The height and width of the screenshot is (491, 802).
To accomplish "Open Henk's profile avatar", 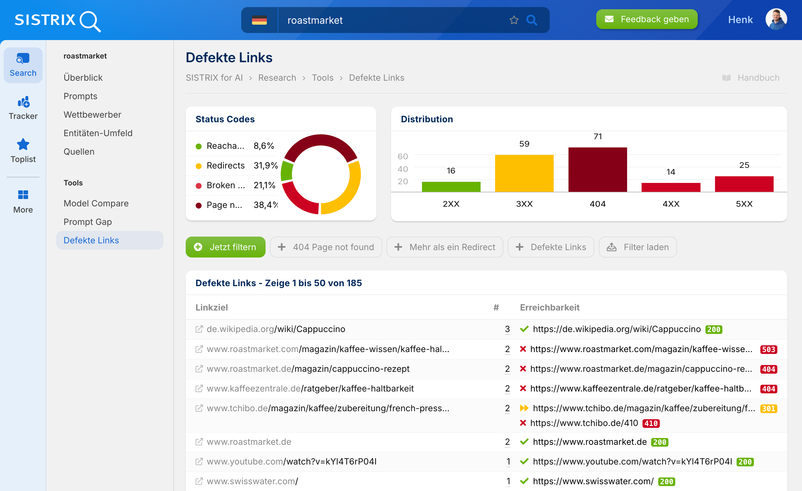I will point(777,19).
